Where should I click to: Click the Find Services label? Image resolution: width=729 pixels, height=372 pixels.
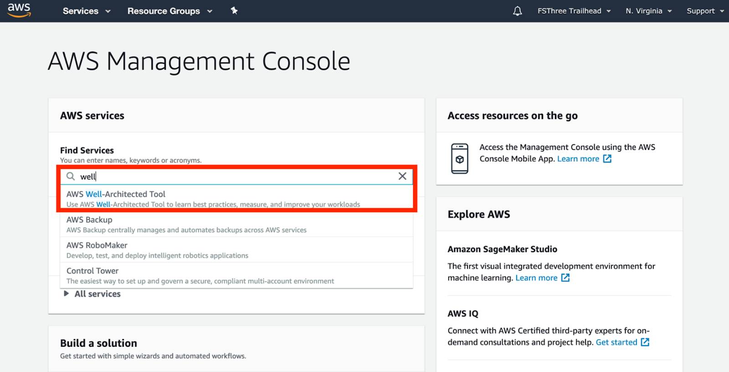point(87,150)
